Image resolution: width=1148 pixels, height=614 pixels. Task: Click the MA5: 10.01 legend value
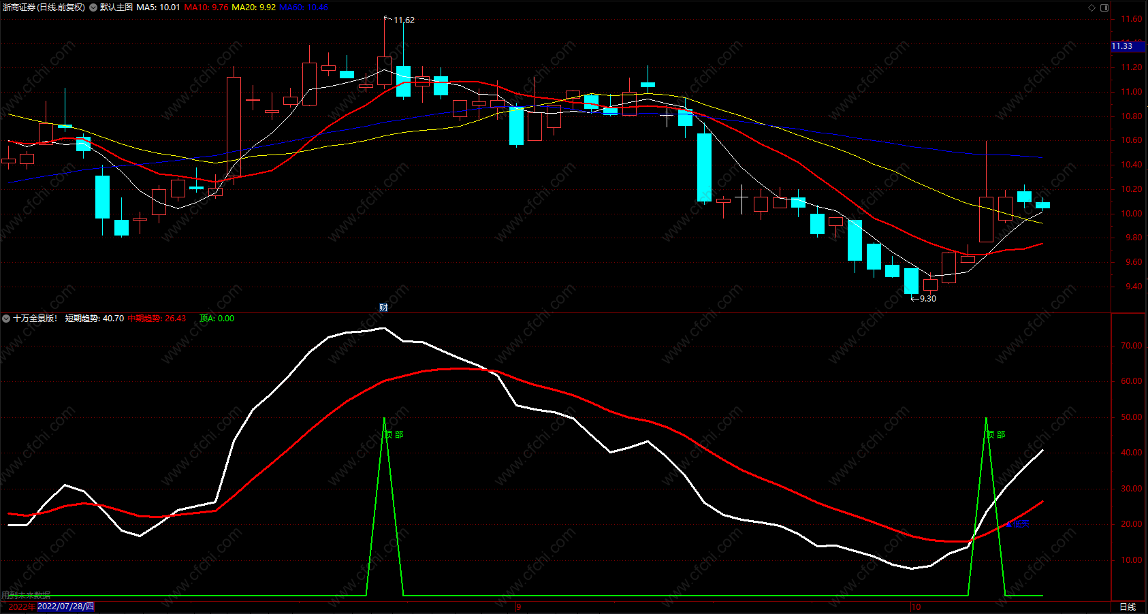(x=159, y=7)
